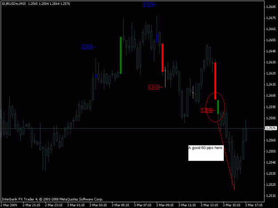Screen dimensions: 278x208
Task: Click the 3 Mar 09:15 time label
Action: click(x=165, y=205)
